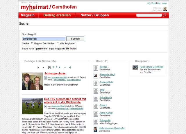Open the Schnappschuss photo thumbnail
The height and width of the screenshot is (134, 186).
coord(32,81)
